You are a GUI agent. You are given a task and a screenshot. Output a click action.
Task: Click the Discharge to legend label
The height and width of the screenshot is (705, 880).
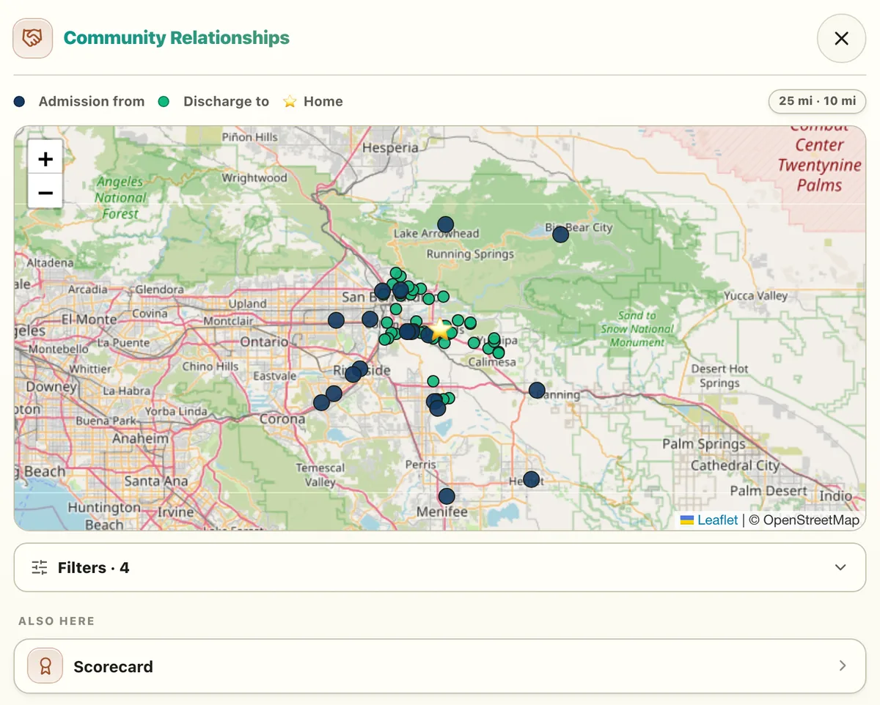(x=226, y=101)
